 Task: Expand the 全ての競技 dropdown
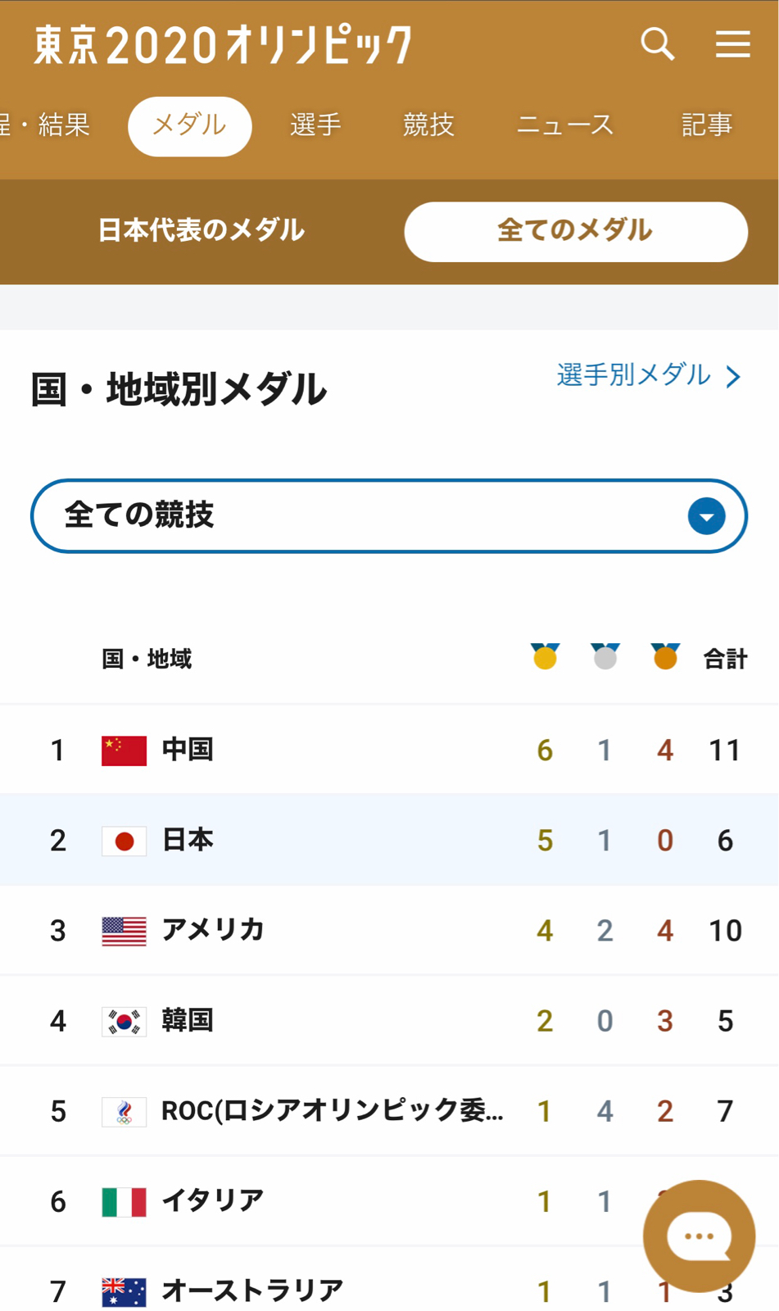pos(389,516)
